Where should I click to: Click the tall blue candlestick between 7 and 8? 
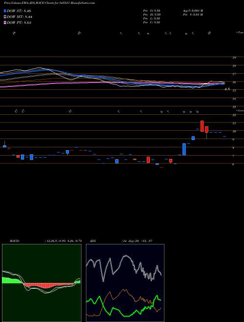[184, 149]
